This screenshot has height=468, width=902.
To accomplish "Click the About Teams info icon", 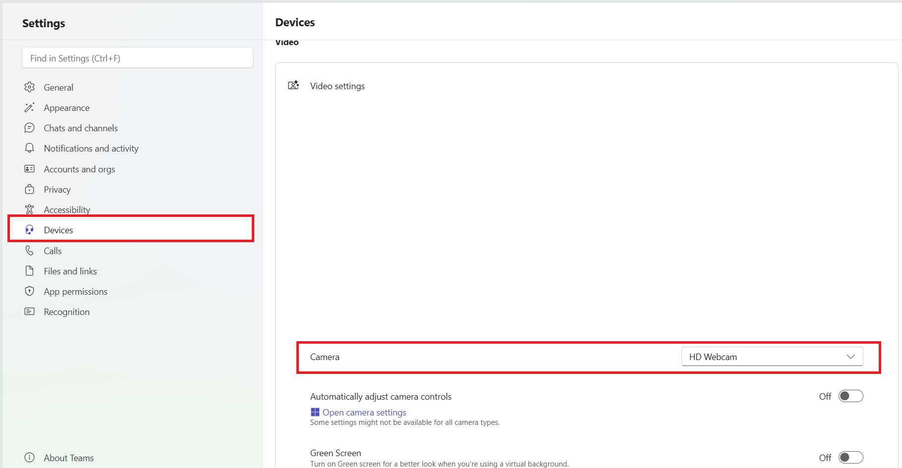I will click(30, 458).
